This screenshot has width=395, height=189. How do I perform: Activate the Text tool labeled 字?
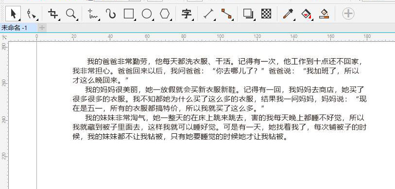point(187,14)
